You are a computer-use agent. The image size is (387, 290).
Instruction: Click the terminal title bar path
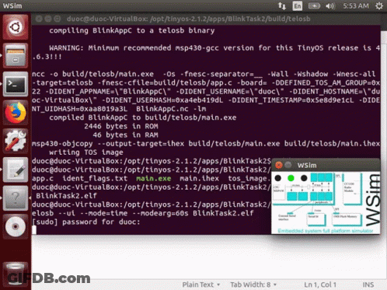pos(188,19)
